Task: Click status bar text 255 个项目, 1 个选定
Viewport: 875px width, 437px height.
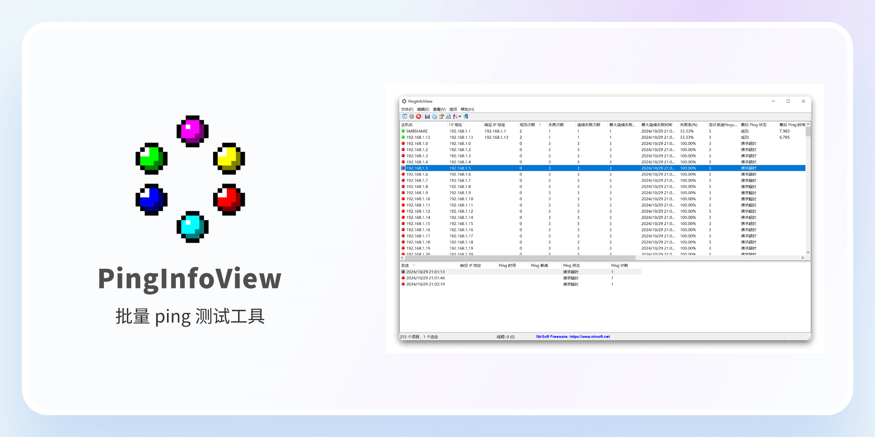Action: tap(419, 337)
